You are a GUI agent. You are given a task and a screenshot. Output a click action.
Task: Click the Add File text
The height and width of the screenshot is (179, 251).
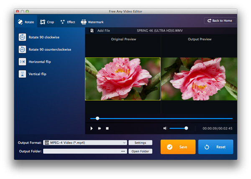pos(104,31)
